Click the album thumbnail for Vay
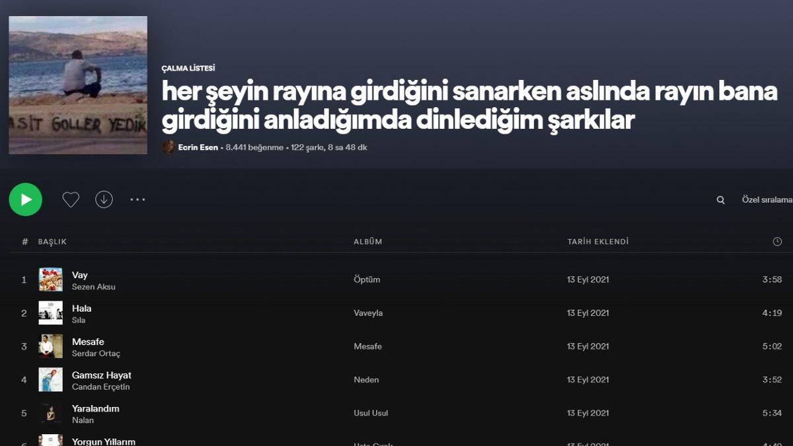The image size is (793, 446). [x=50, y=279]
